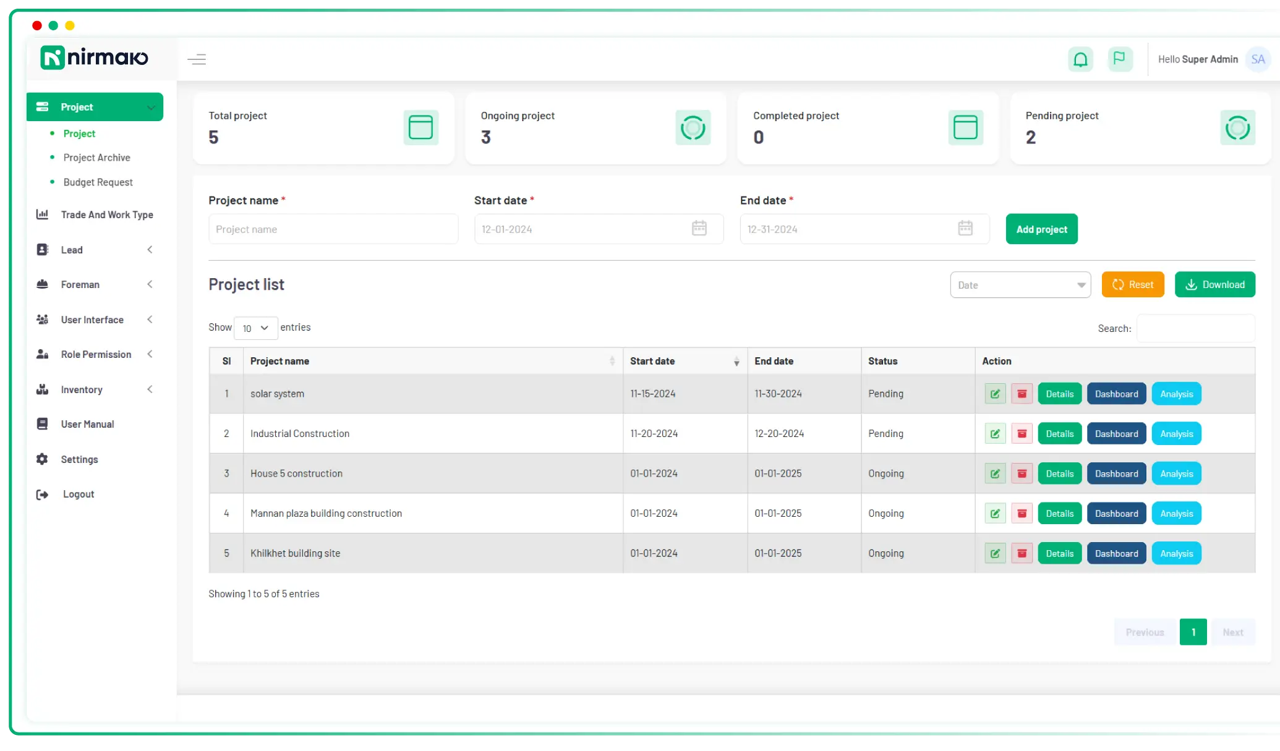
Task: Click 'Khilkhet building site' project name cell
Action: (x=433, y=553)
